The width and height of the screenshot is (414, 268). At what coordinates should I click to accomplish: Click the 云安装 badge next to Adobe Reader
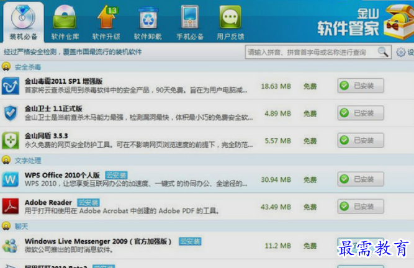pyautogui.click(x=89, y=203)
